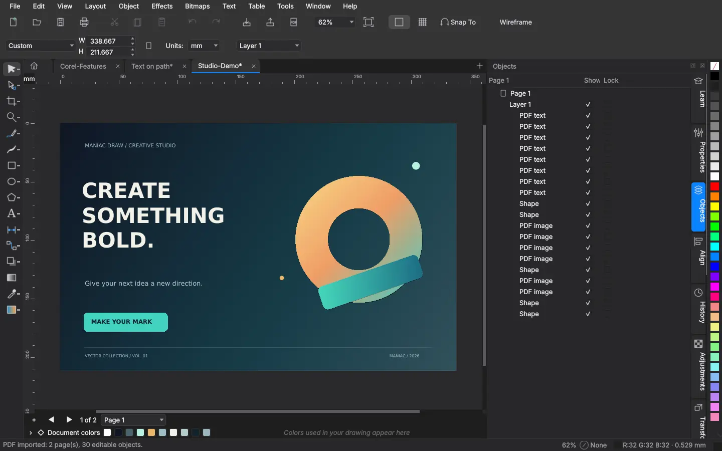Click the Snap To button
Screen dimensions: 722x451
458,22
